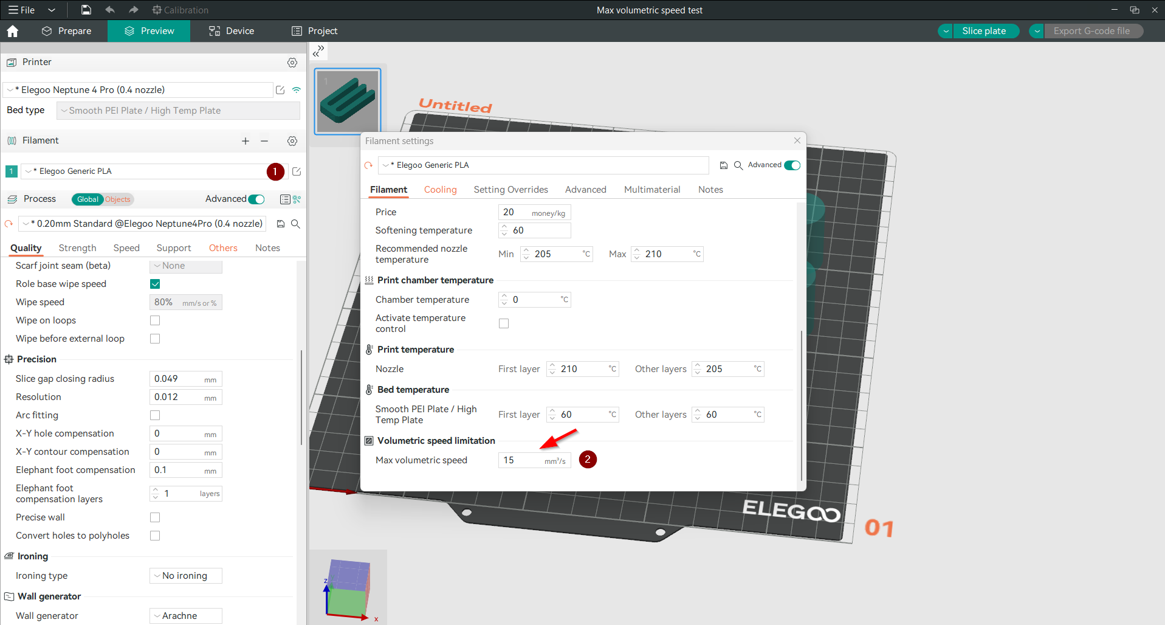The height and width of the screenshot is (625, 1165).
Task: Edit the Elegoo Neptune 4 Pro printer preset
Action: click(280, 90)
